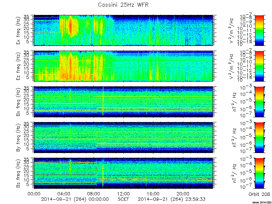Click the nT²/Hz unit label beside Bx

(234, 102)
